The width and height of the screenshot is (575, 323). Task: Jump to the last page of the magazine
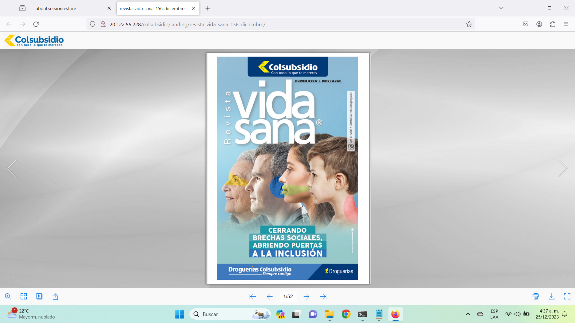(323, 296)
